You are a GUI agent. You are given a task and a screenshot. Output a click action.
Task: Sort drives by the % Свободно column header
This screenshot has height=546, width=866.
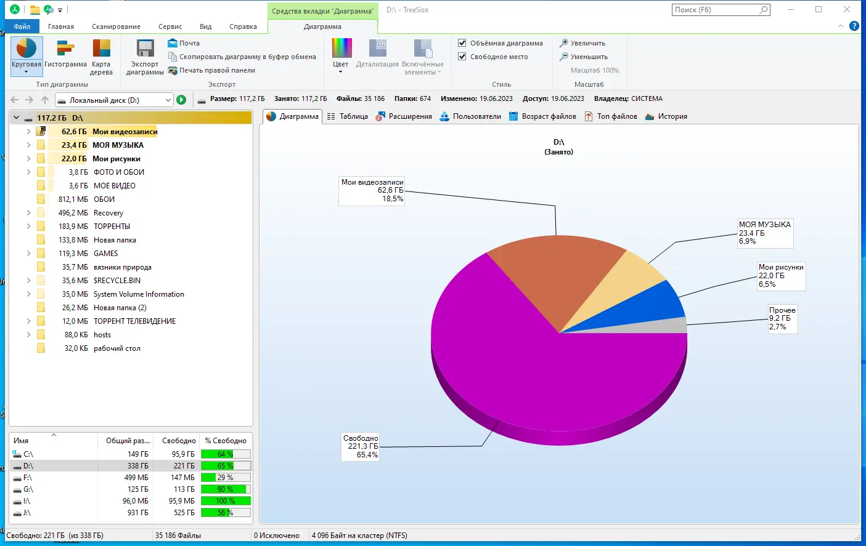coord(226,441)
